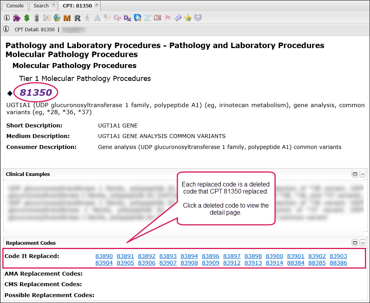Click the purple puzzle piece toolbar icon
The image size is (370, 303).
(16, 18)
